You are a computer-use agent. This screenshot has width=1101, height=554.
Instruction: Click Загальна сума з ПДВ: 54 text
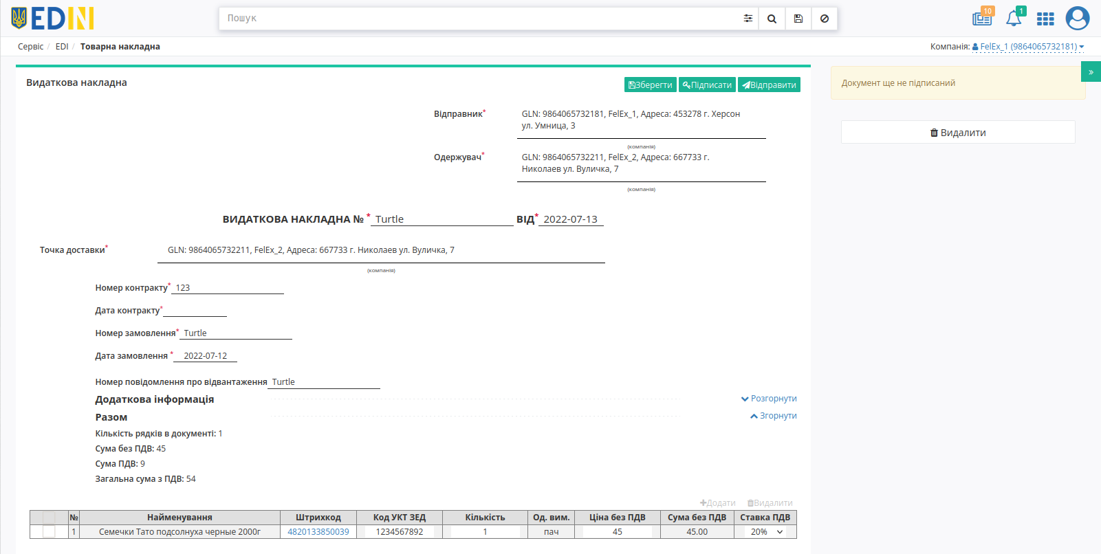coord(145,479)
